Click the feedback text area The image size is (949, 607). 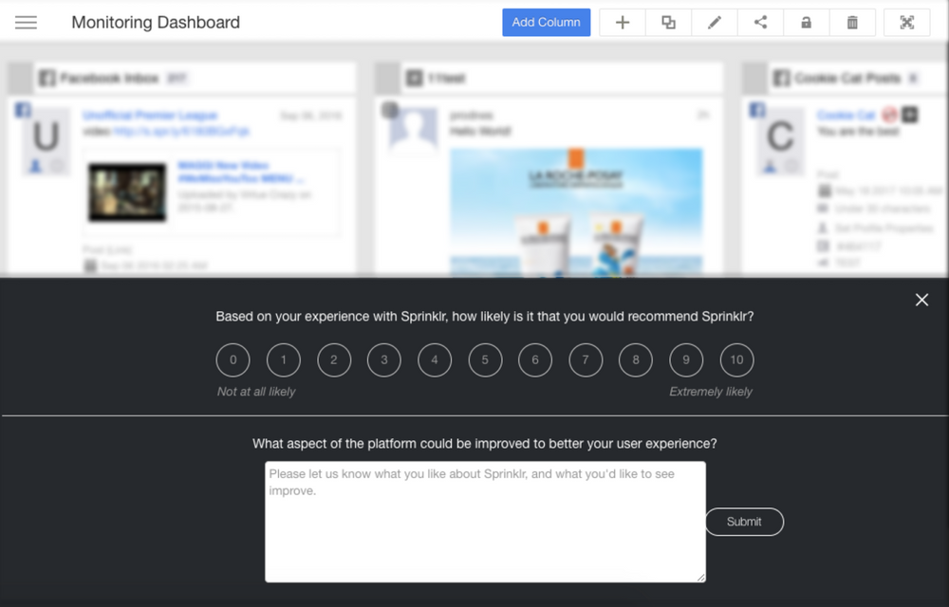point(485,522)
